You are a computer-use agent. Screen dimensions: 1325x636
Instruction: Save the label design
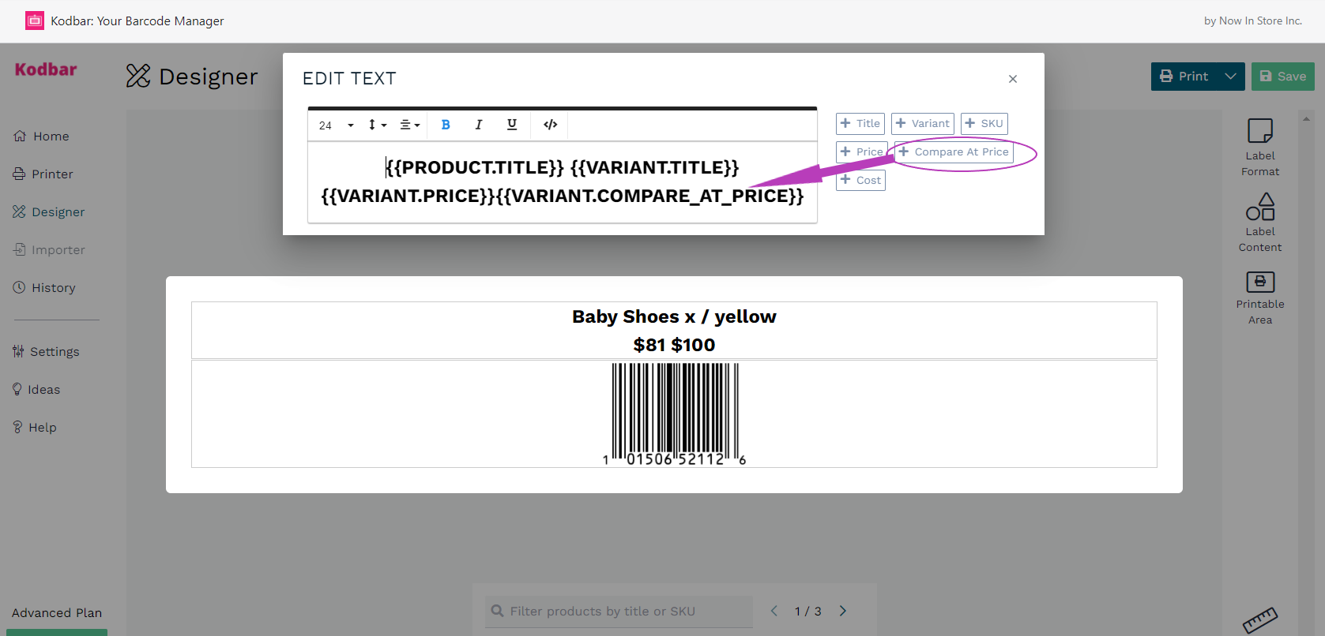tap(1283, 77)
